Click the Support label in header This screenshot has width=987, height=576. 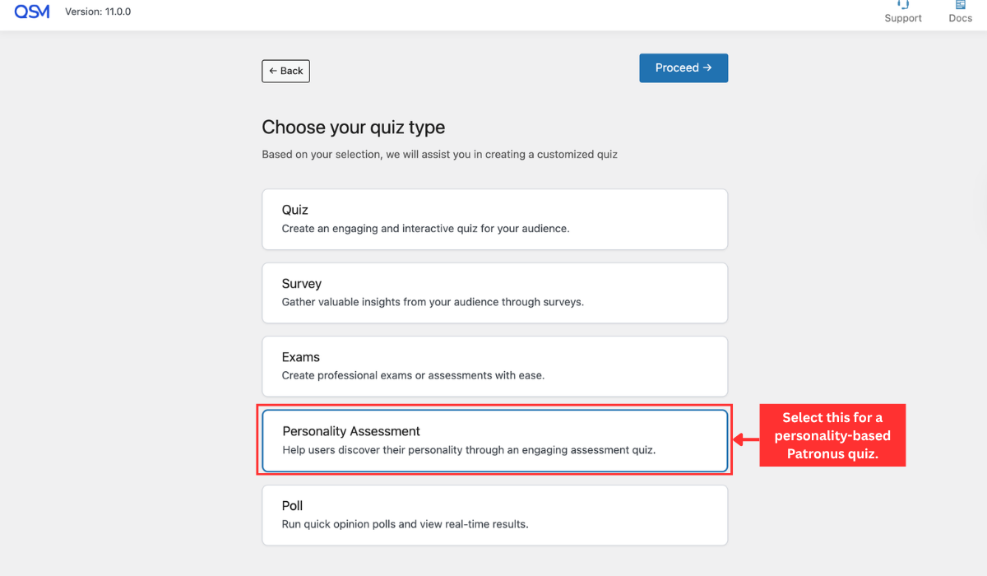click(903, 18)
